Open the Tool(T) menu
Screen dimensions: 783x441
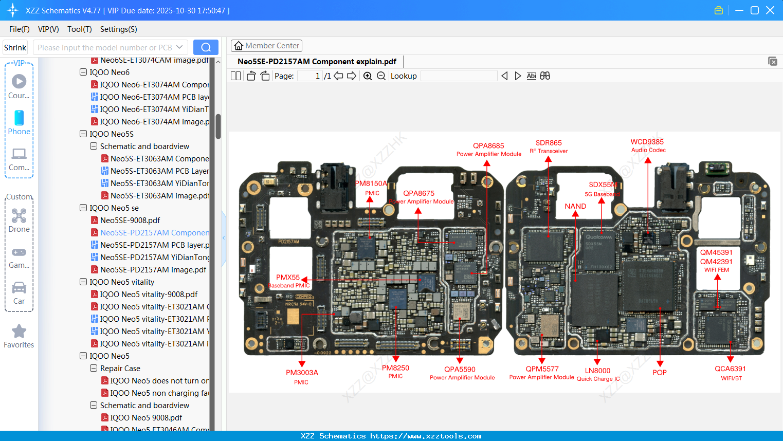click(x=79, y=29)
